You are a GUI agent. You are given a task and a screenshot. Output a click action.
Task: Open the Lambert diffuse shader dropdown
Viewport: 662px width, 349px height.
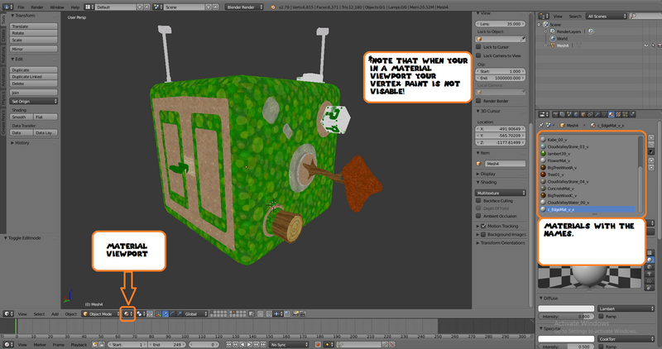coord(626,309)
